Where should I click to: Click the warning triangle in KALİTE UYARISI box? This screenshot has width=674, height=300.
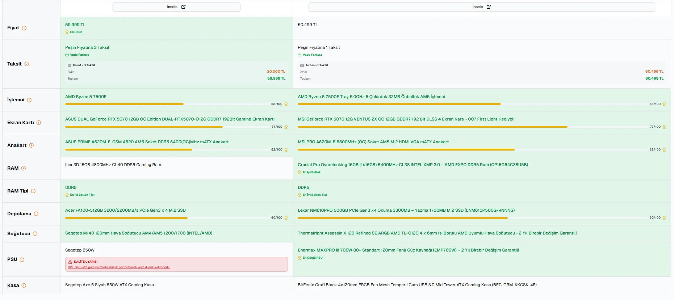tap(70, 262)
